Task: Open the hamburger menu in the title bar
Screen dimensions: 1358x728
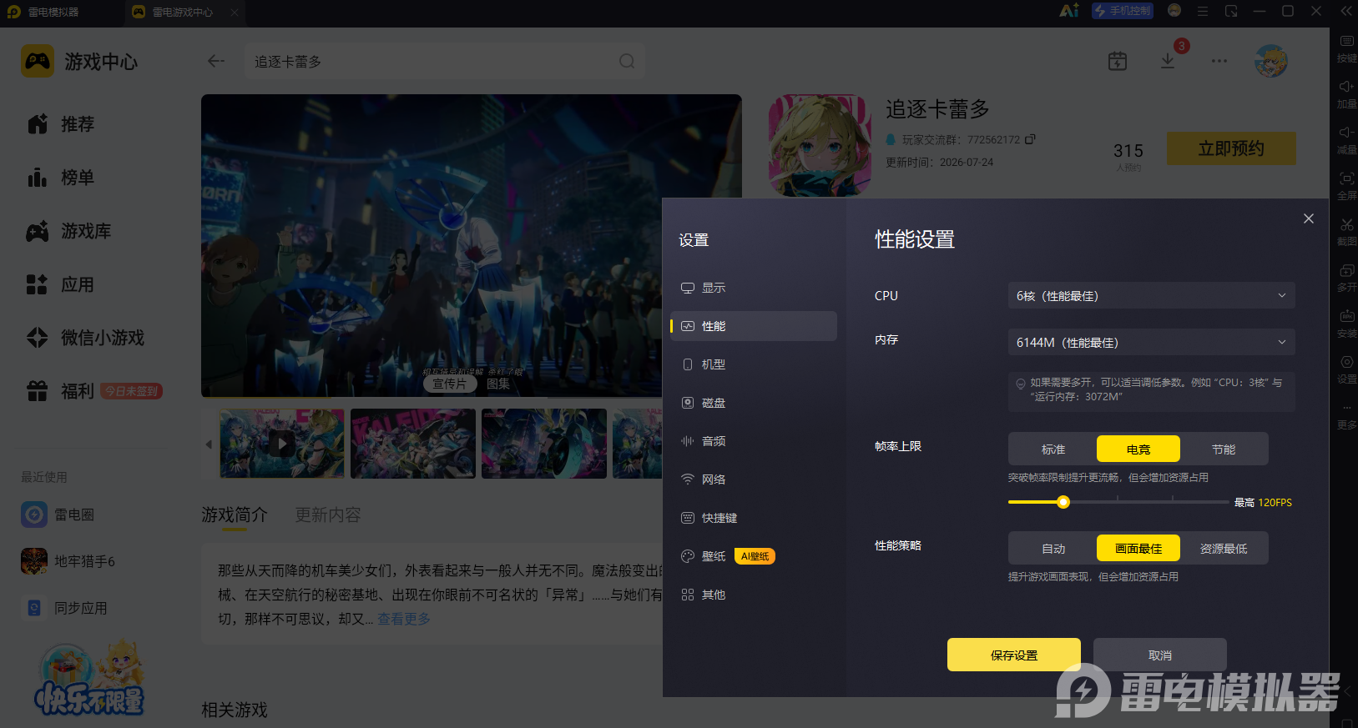Action: [1203, 11]
